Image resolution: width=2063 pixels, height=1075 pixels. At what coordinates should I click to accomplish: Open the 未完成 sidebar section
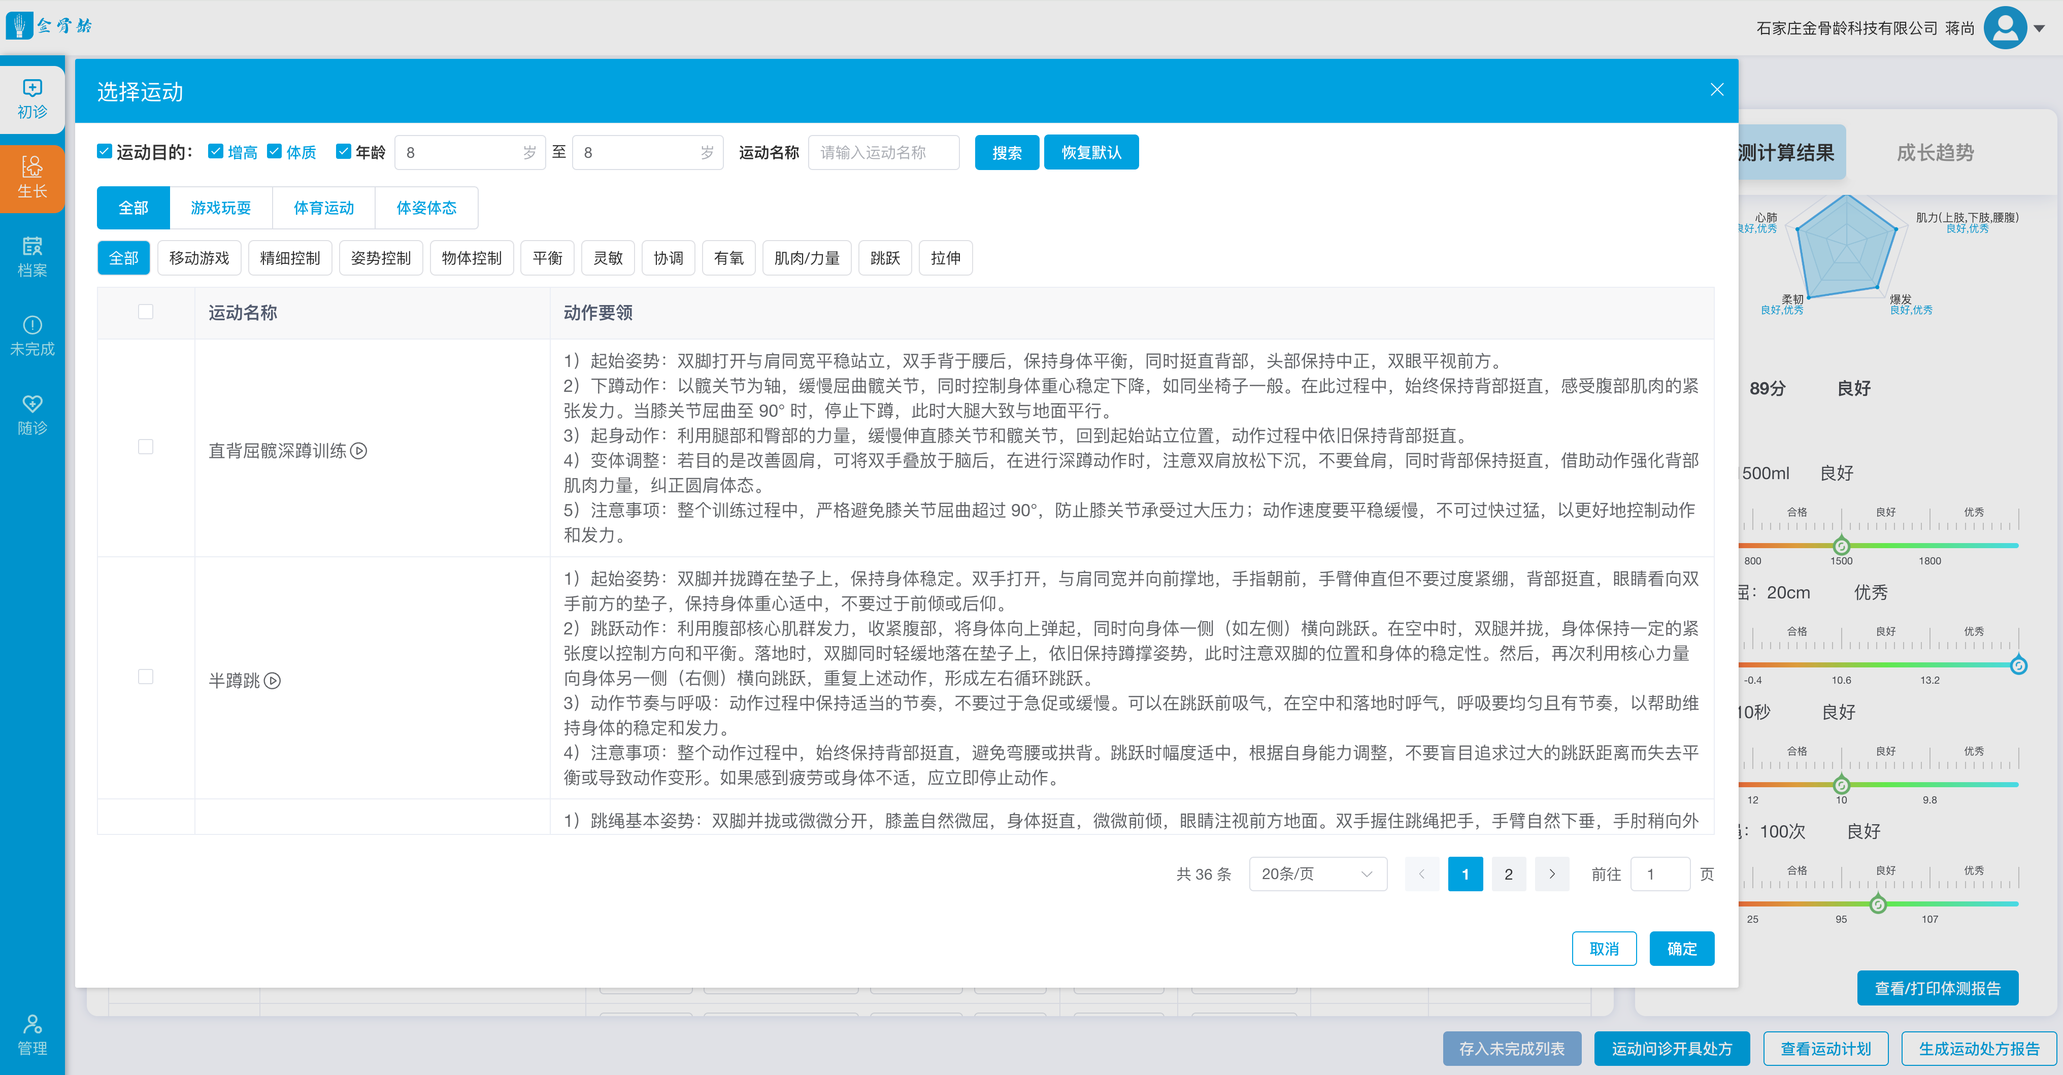pos(32,335)
